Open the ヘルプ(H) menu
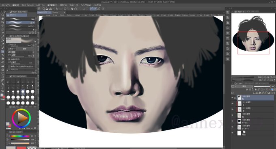This screenshot has width=276, height=149. click(x=97, y=5)
